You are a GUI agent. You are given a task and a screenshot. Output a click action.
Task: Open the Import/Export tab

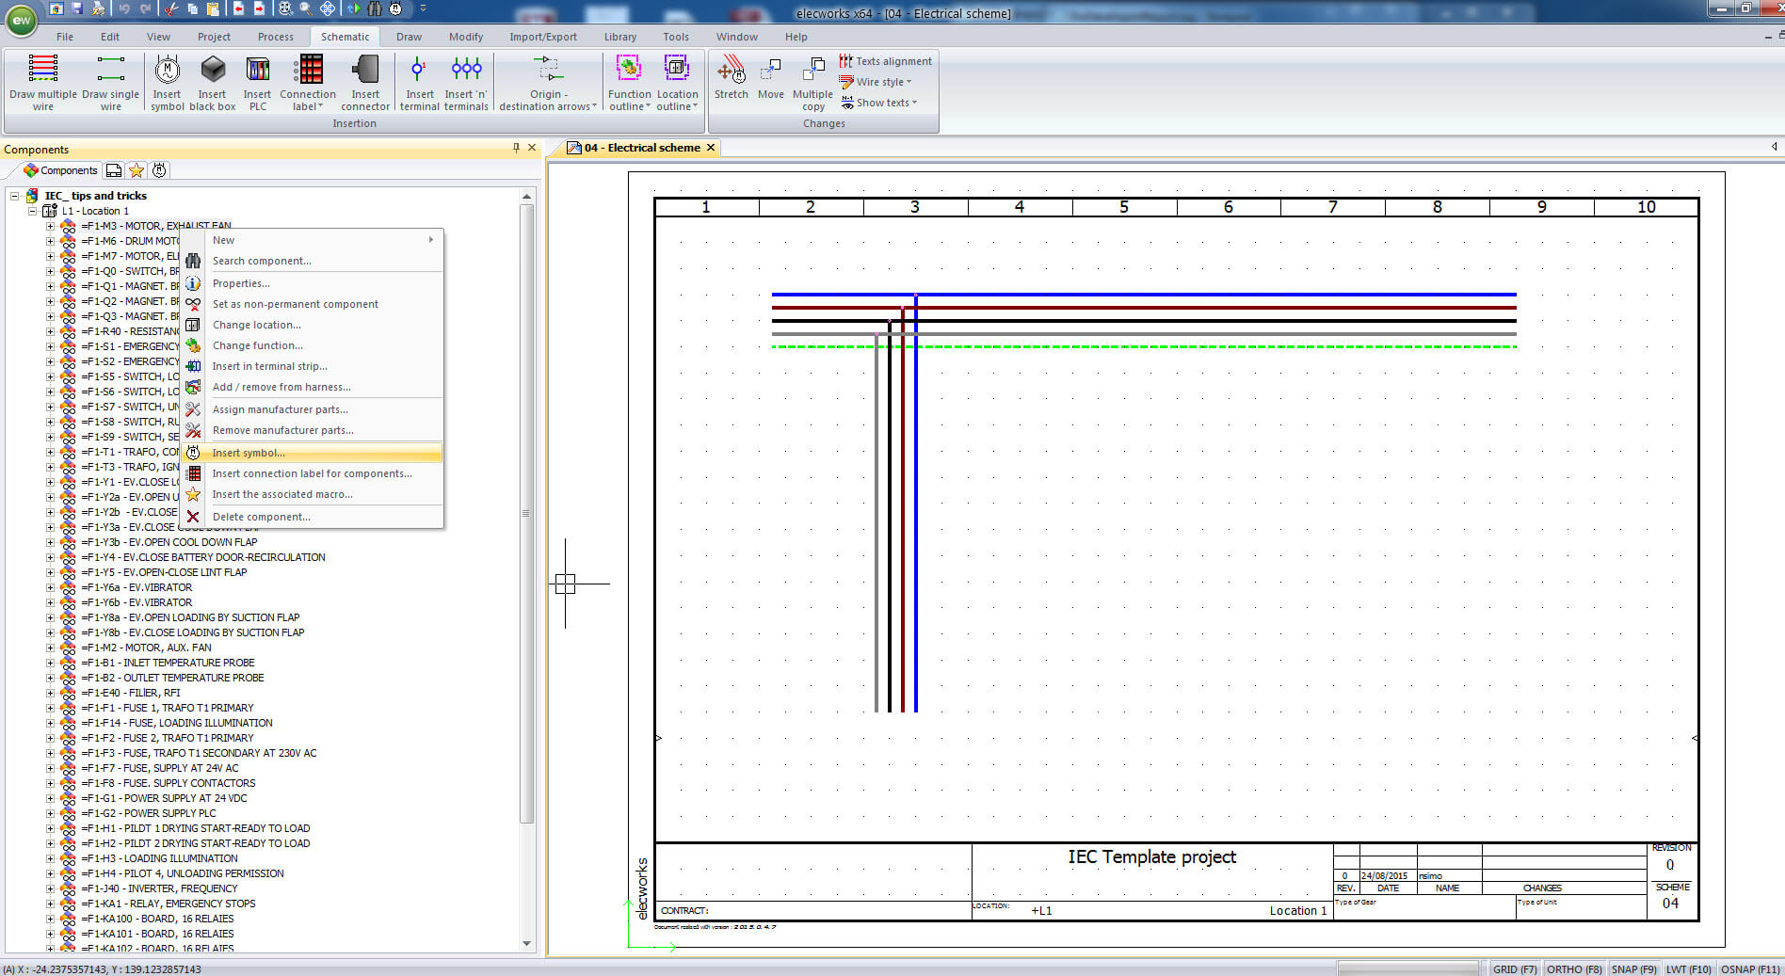tap(543, 37)
